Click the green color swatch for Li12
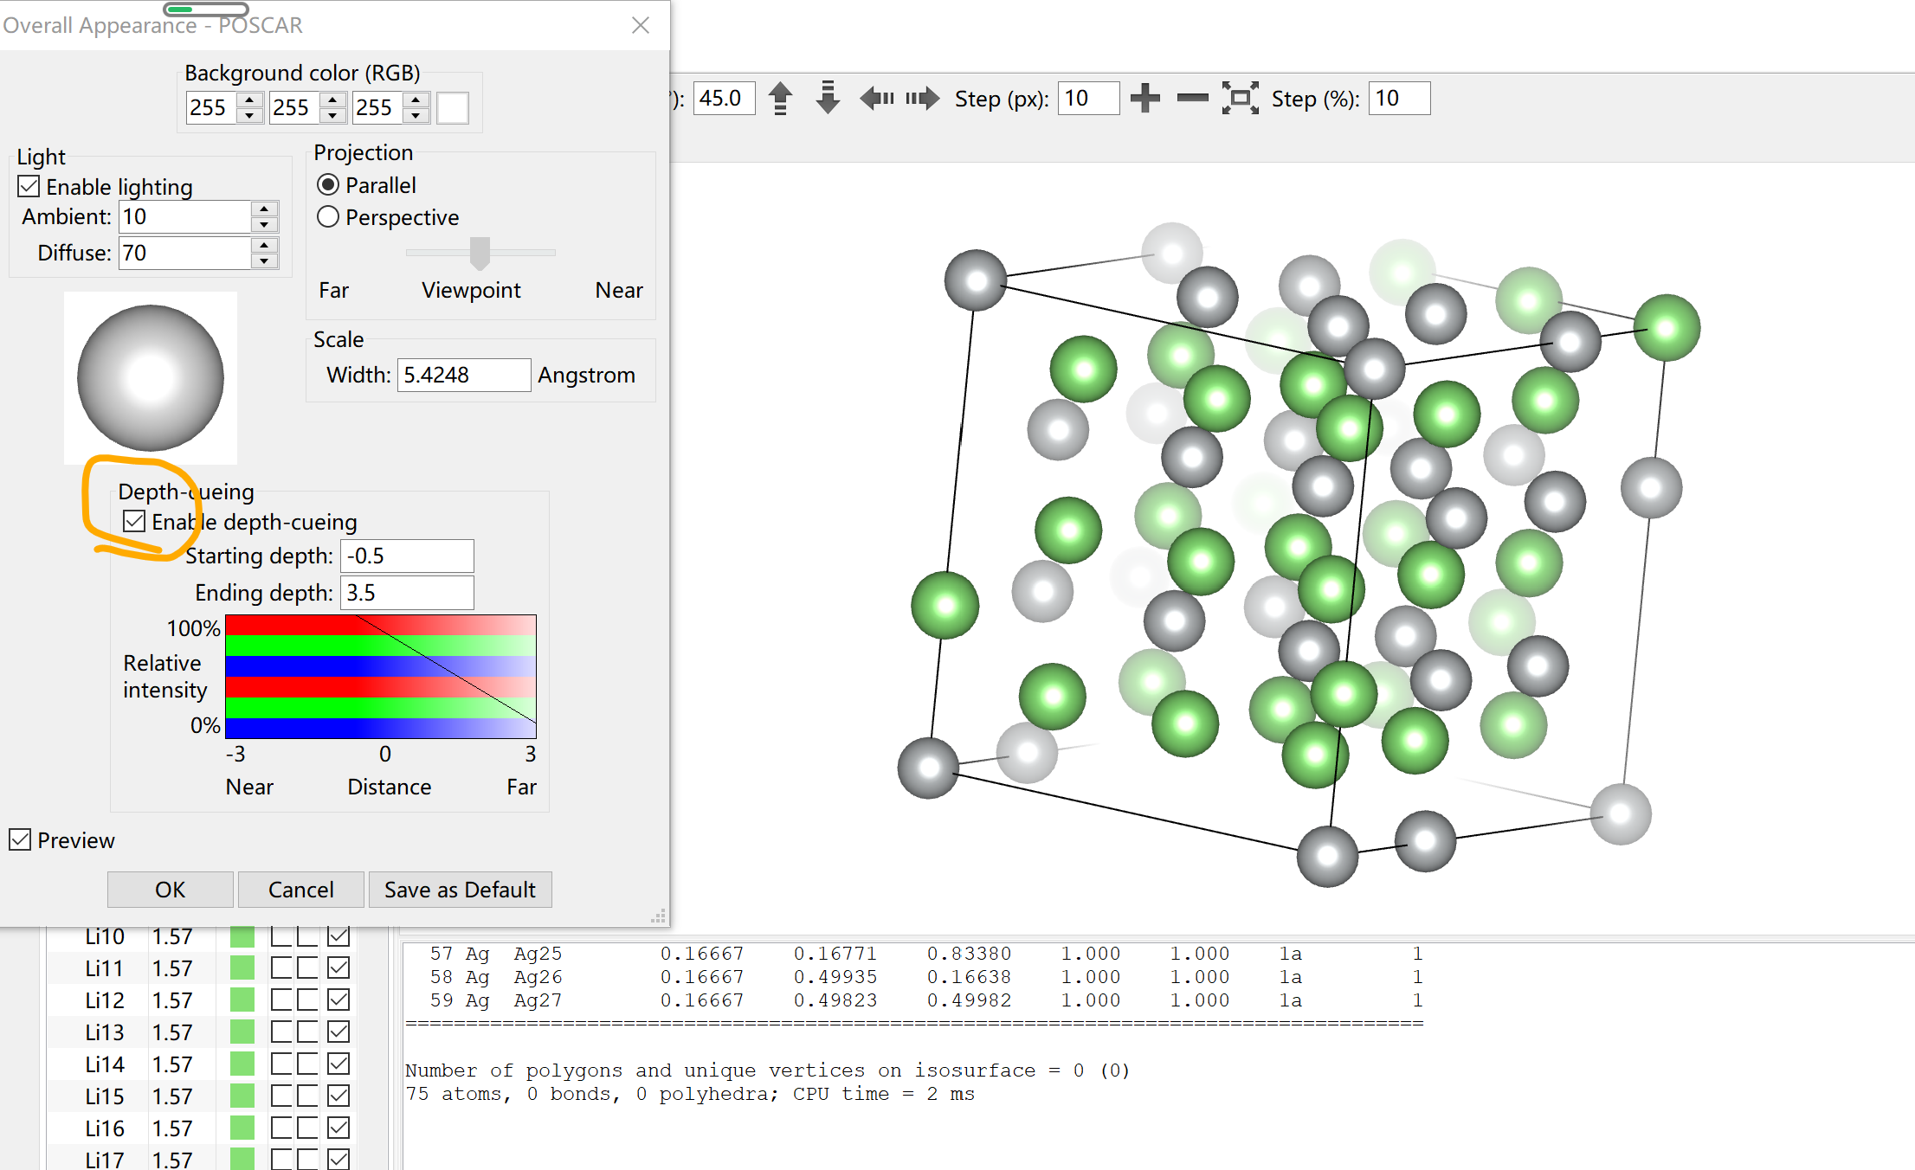Screen dimensions: 1915x1170 pyautogui.click(x=242, y=1000)
